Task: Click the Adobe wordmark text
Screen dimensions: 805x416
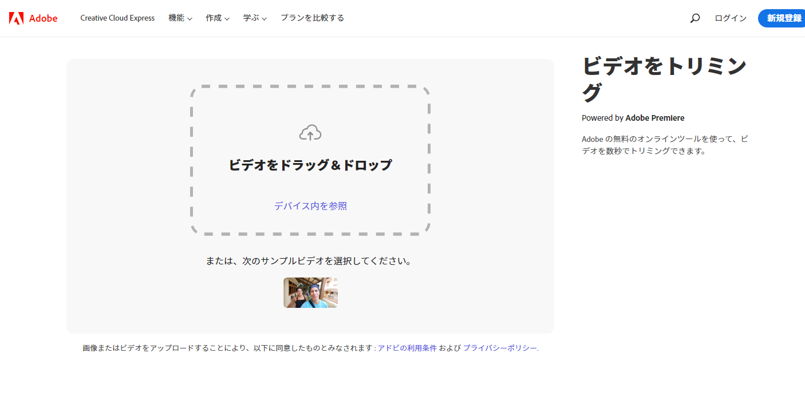Action: (44, 18)
